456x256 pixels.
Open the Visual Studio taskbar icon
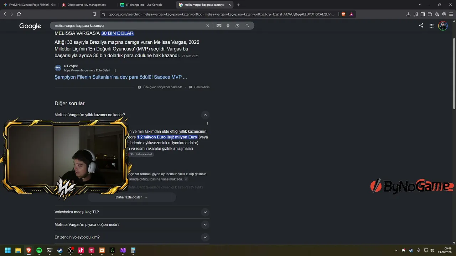(123, 250)
